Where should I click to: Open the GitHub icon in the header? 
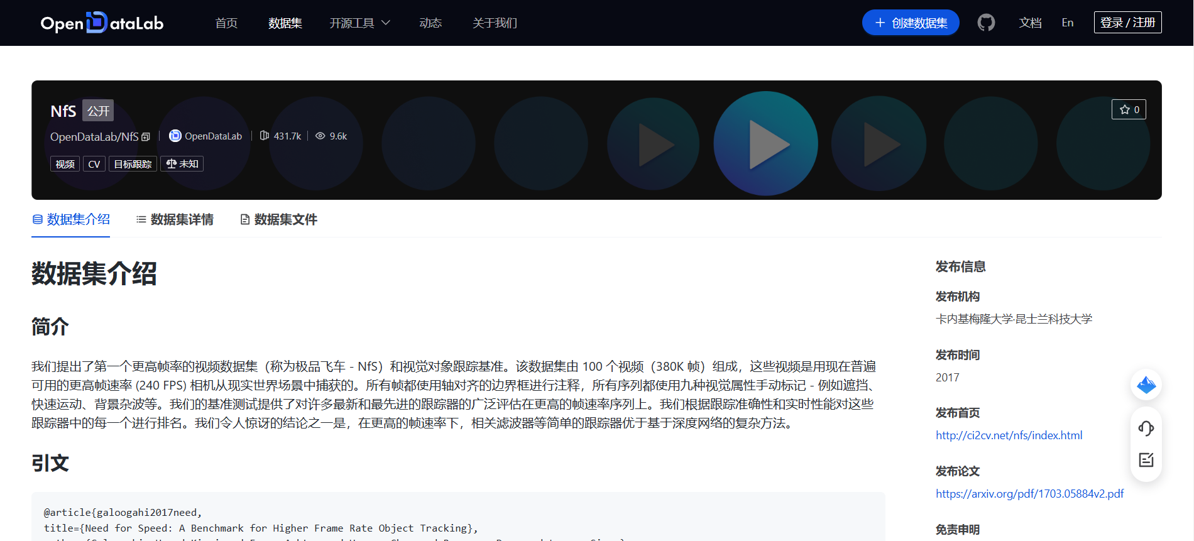(x=986, y=23)
